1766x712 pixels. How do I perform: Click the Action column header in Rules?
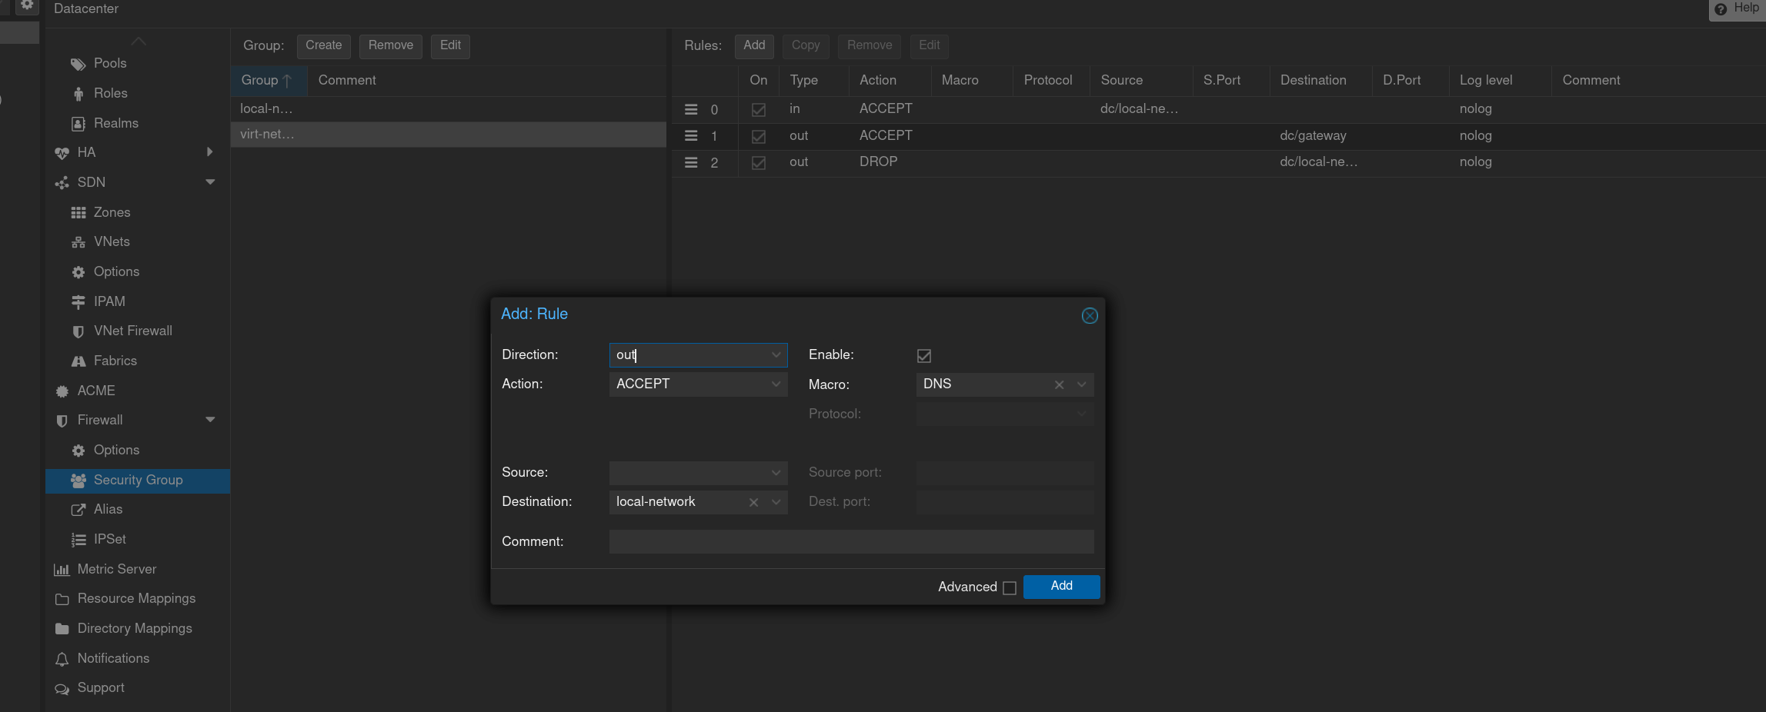click(x=890, y=80)
